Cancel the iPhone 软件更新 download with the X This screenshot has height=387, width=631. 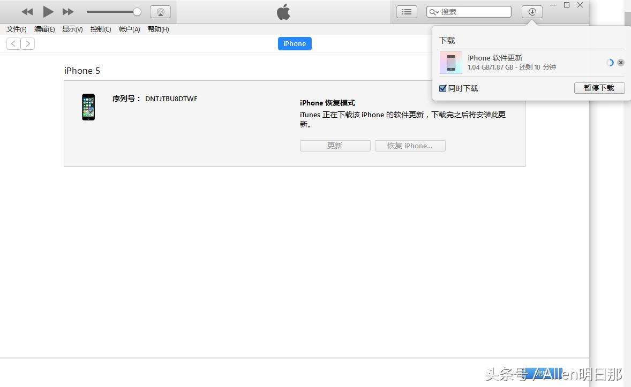pyautogui.click(x=621, y=62)
